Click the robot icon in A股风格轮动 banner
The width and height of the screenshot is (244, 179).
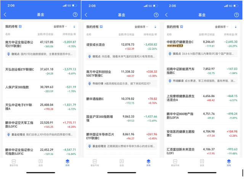(x=90, y=84)
